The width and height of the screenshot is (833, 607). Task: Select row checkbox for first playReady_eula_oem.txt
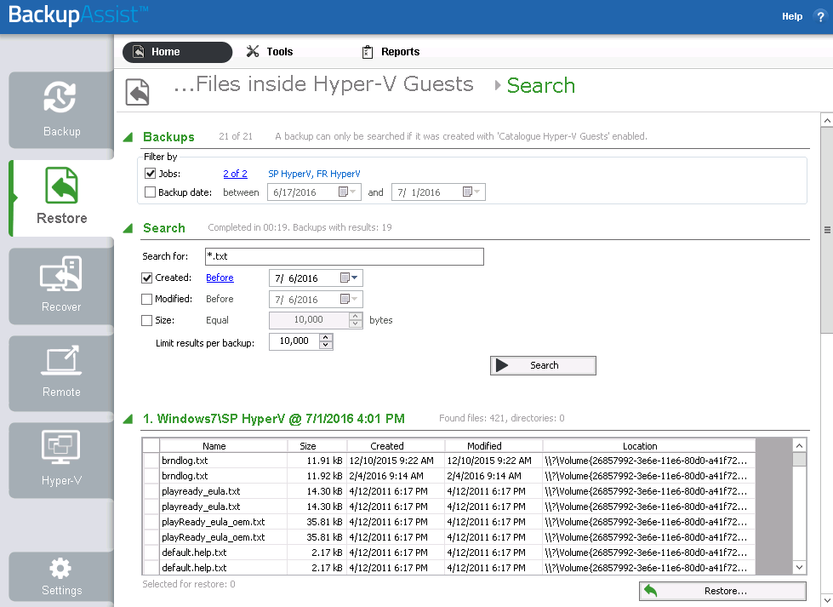point(151,522)
